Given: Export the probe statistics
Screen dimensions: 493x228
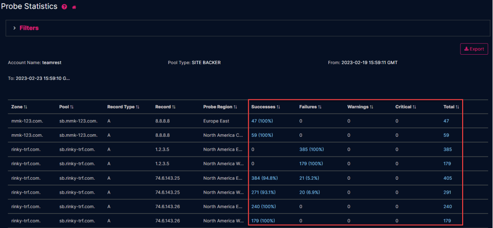Looking at the screenshot, I should (474, 49).
